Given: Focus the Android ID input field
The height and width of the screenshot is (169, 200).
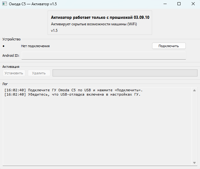Looking at the screenshot, I should (104, 56).
